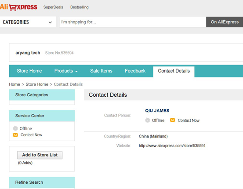Click Contact Now next to contact person
Image resolution: width=243 pixels, height=189 pixels.
point(189,120)
